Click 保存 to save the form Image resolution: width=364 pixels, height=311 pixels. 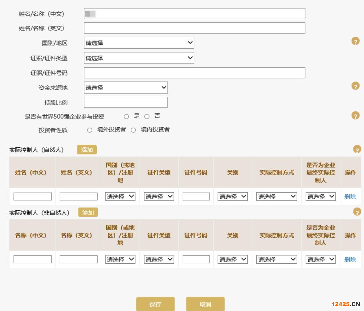pyautogui.click(x=155, y=304)
